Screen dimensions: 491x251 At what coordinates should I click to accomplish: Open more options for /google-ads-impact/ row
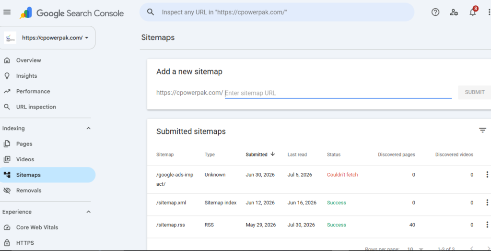[487, 175]
